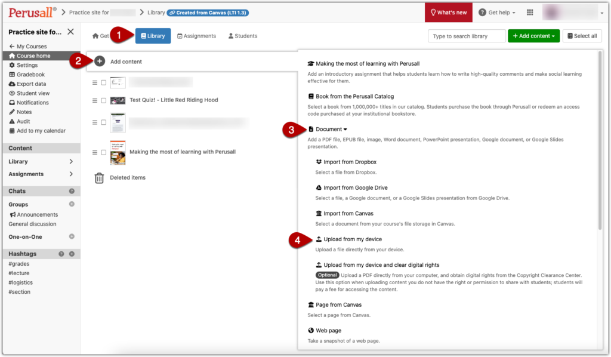Open the Little Red Riding Hood quiz thumbnail
611x357 pixels.
pos(118,100)
